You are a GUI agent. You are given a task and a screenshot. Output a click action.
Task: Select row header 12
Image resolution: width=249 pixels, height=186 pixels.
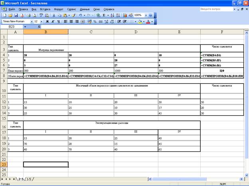click(4, 102)
